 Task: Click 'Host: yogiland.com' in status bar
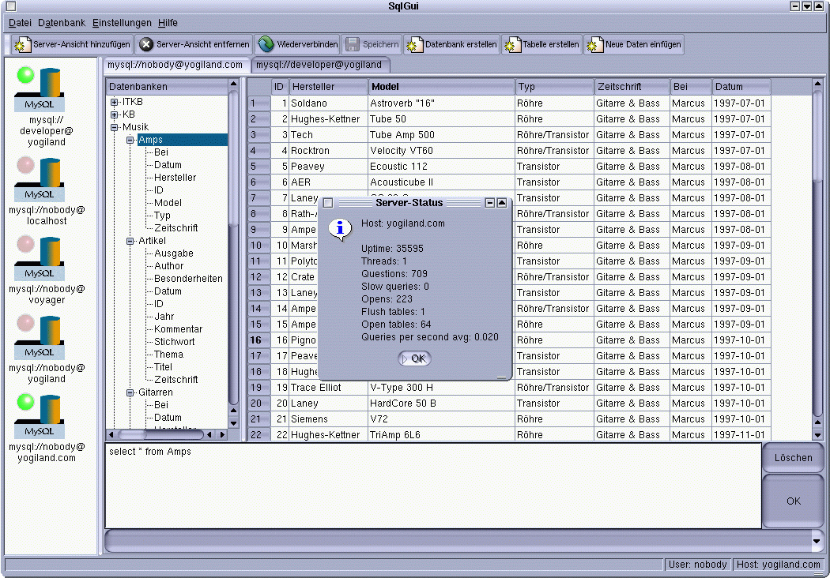(778, 565)
